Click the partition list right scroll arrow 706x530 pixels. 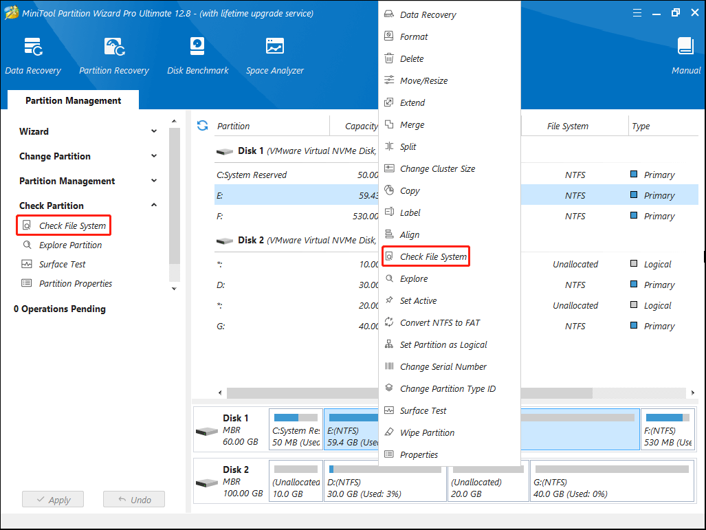pyautogui.click(x=693, y=393)
